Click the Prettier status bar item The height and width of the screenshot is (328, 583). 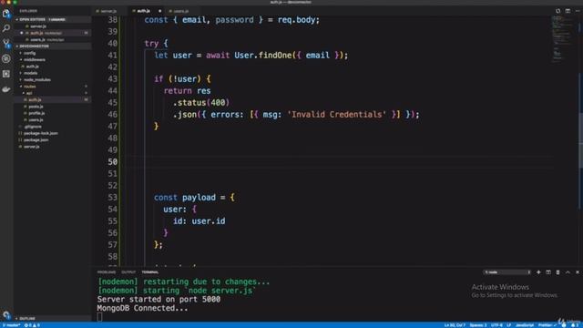click(547, 325)
